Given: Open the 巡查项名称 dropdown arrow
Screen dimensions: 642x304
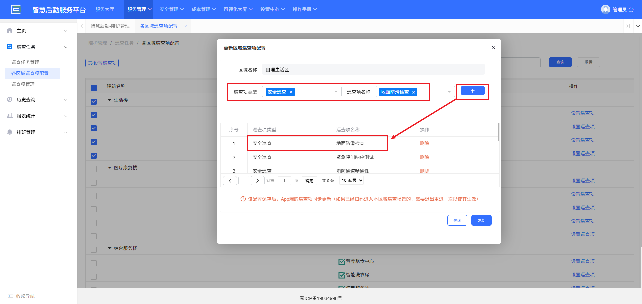Looking at the screenshot, I should click(x=449, y=92).
